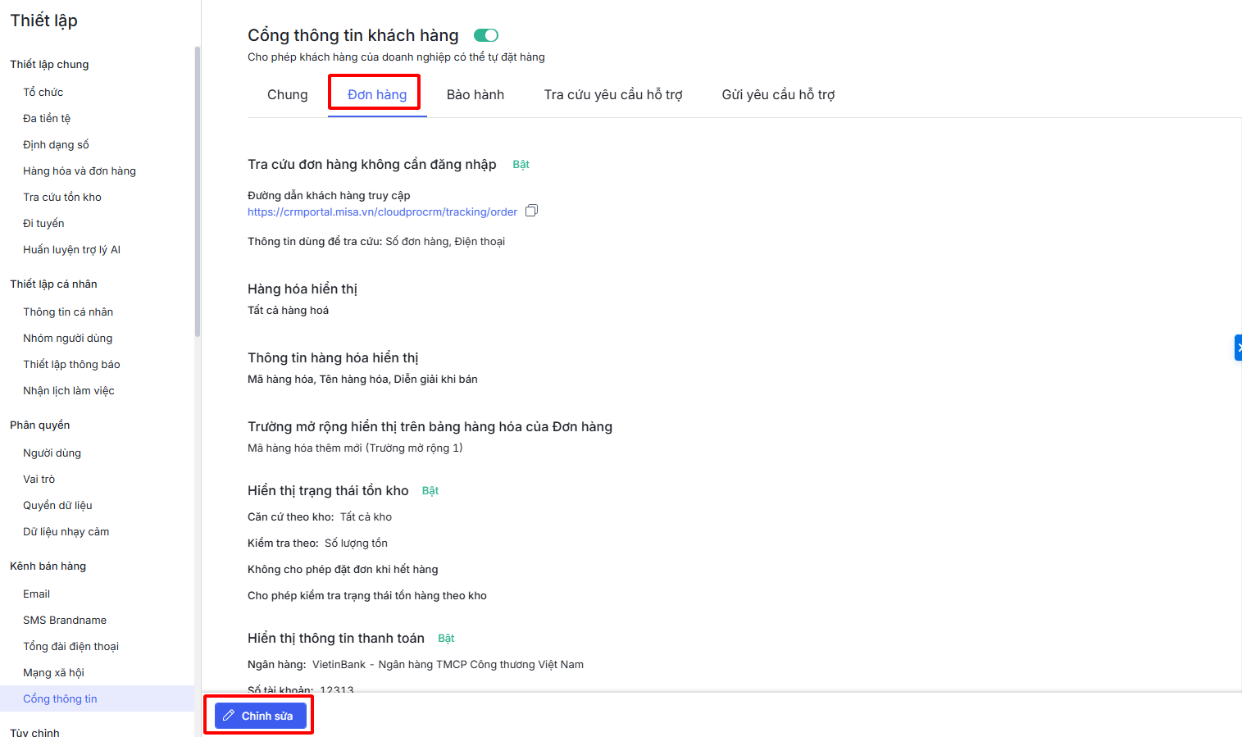This screenshot has height=737, width=1242.
Task: Switch to the Chung tab
Action: pos(287,94)
